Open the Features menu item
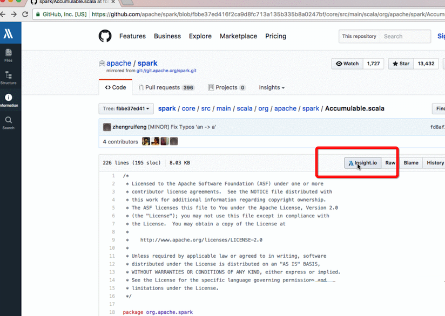The image size is (445, 316). tap(132, 36)
